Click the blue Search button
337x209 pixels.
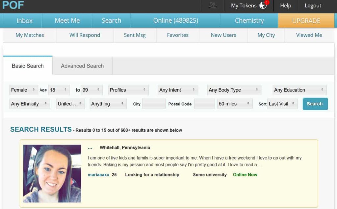(x=315, y=104)
